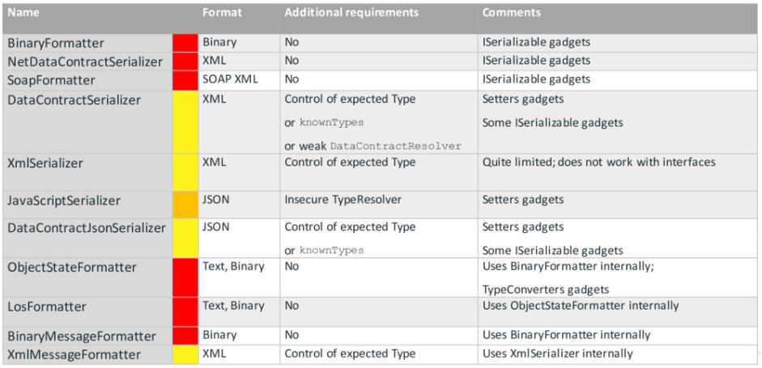Viewport: 762px width, 368px height.
Task: Click the NetDataContractSerializer name cell
Action: [x=85, y=61]
